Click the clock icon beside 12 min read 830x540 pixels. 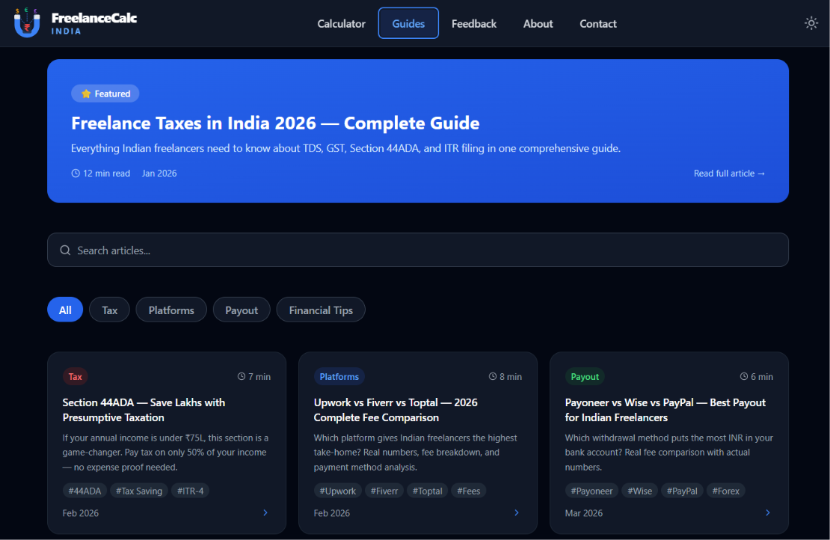click(76, 173)
